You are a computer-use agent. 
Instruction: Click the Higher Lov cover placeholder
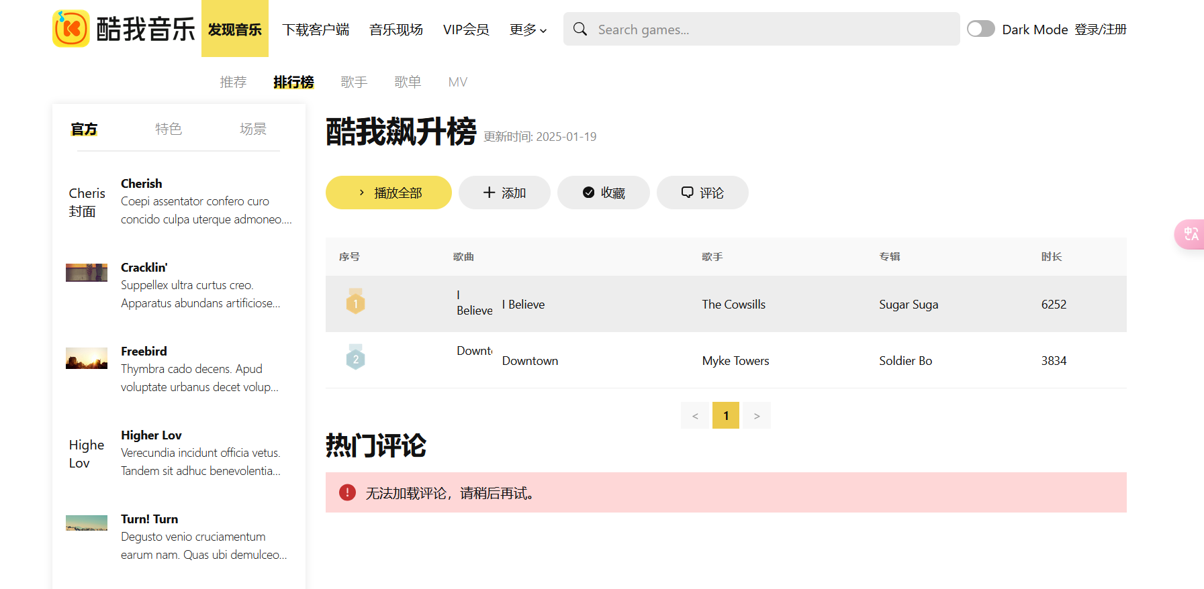point(87,453)
